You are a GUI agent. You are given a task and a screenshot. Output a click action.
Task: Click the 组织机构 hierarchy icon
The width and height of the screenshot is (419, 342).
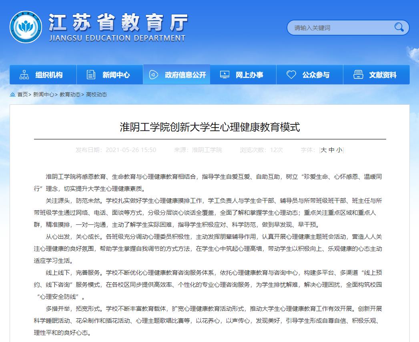[24, 74]
